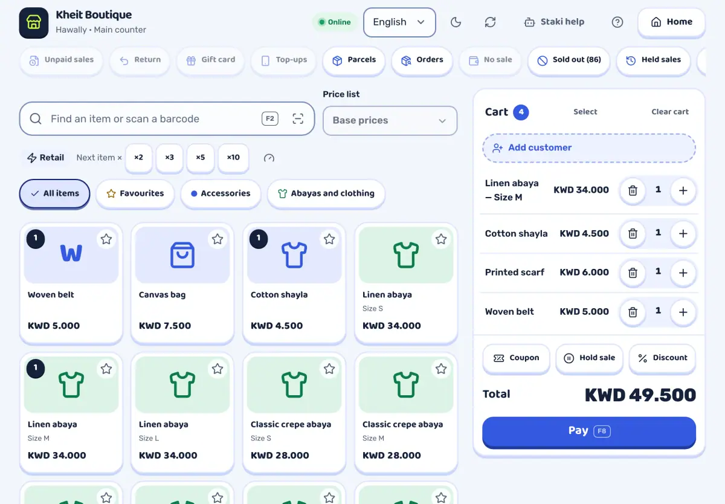Favourite the Canvas bag star
725x504 pixels.
point(217,239)
